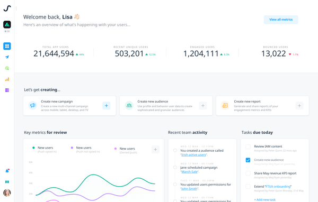This screenshot has width=318, height=202.
Task: Click the Tasks due today heading
Action: point(257,132)
